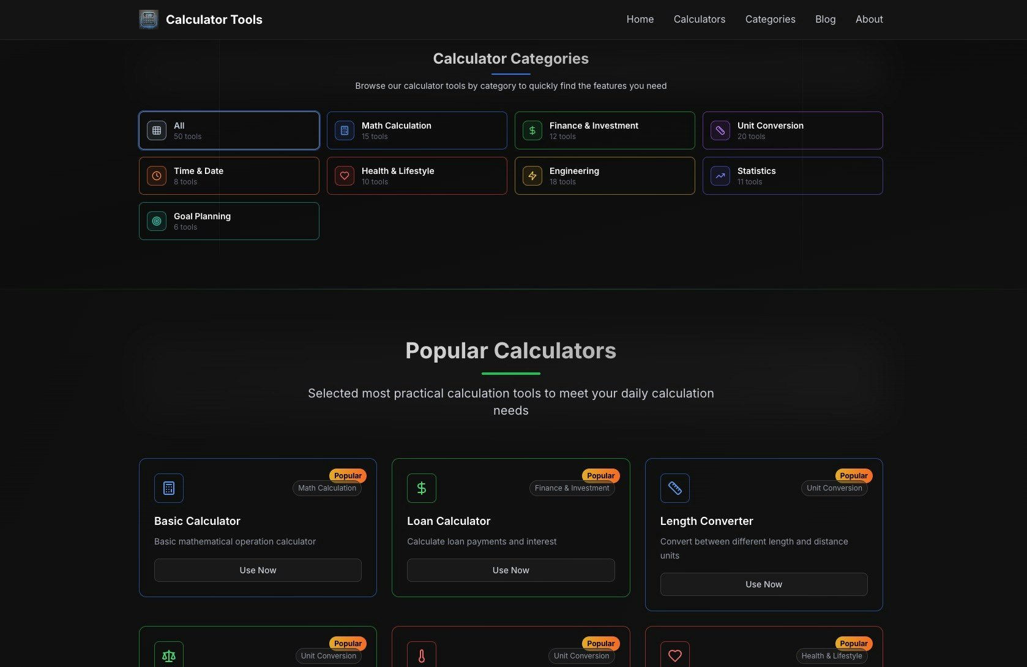The image size is (1027, 667).
Task: Click the trend chart Statistics icon
Action: tap(720, 176)
